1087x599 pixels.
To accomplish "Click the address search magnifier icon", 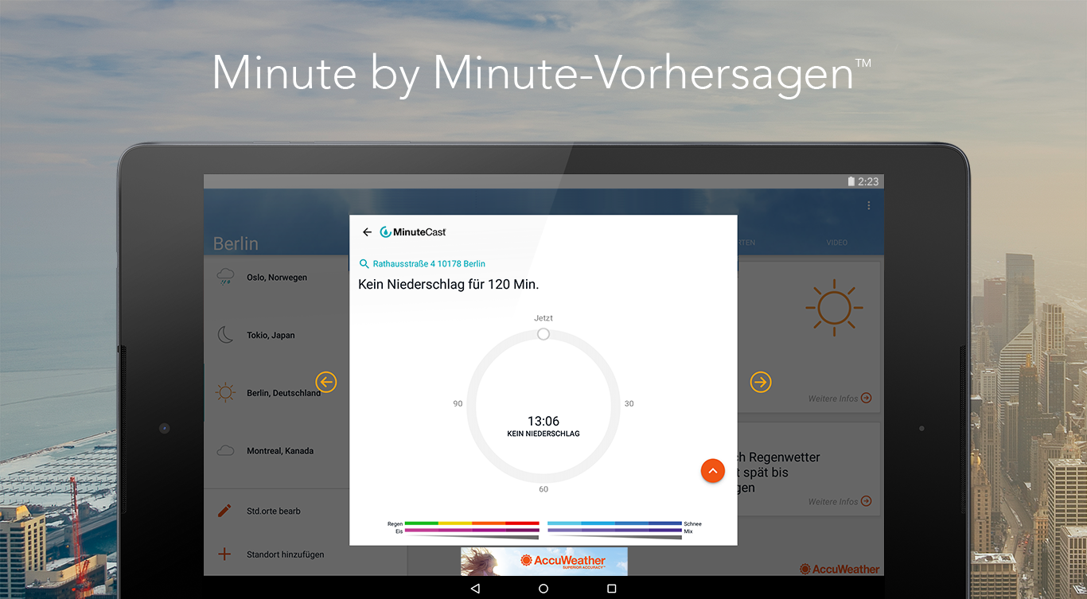I will (x=364, y=264).
